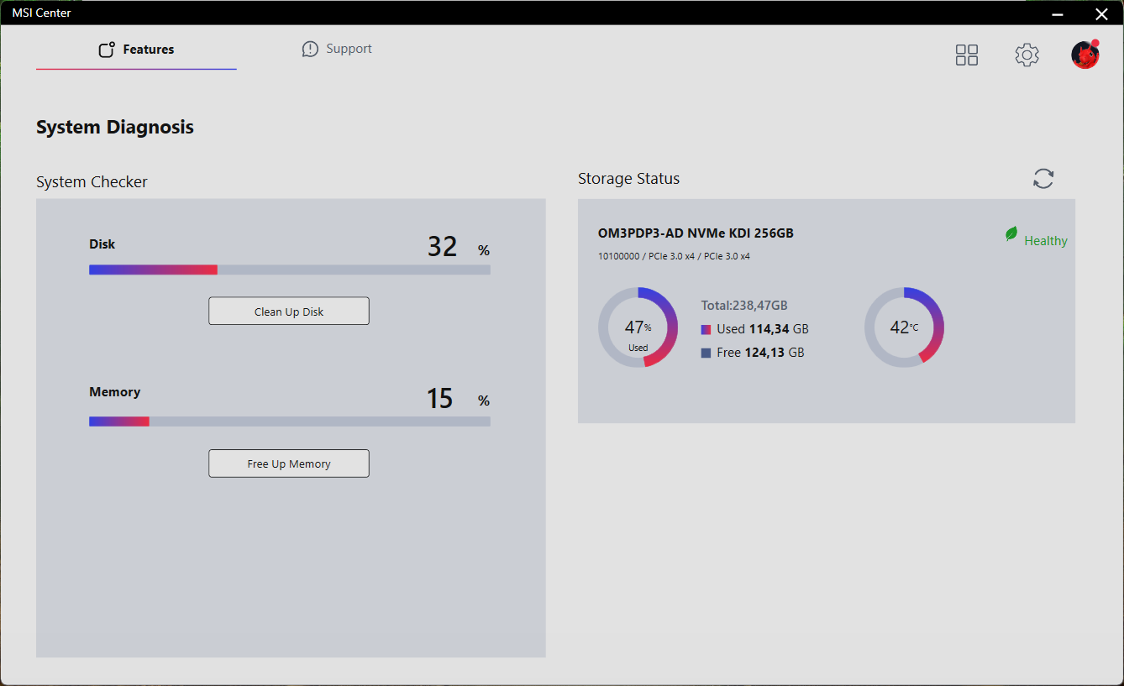Viewport: 1124px width, 686px height.
Task: Click the Disk usage progress bar
Action: click(290, 270)
